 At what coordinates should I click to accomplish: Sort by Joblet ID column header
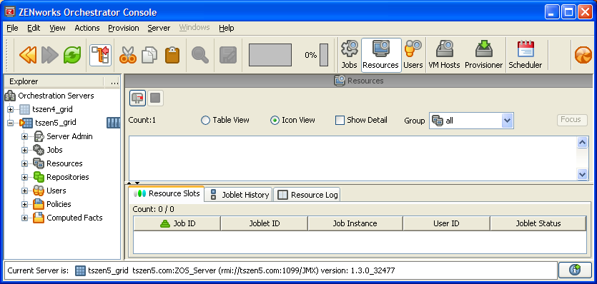click(x=265, y=223)
